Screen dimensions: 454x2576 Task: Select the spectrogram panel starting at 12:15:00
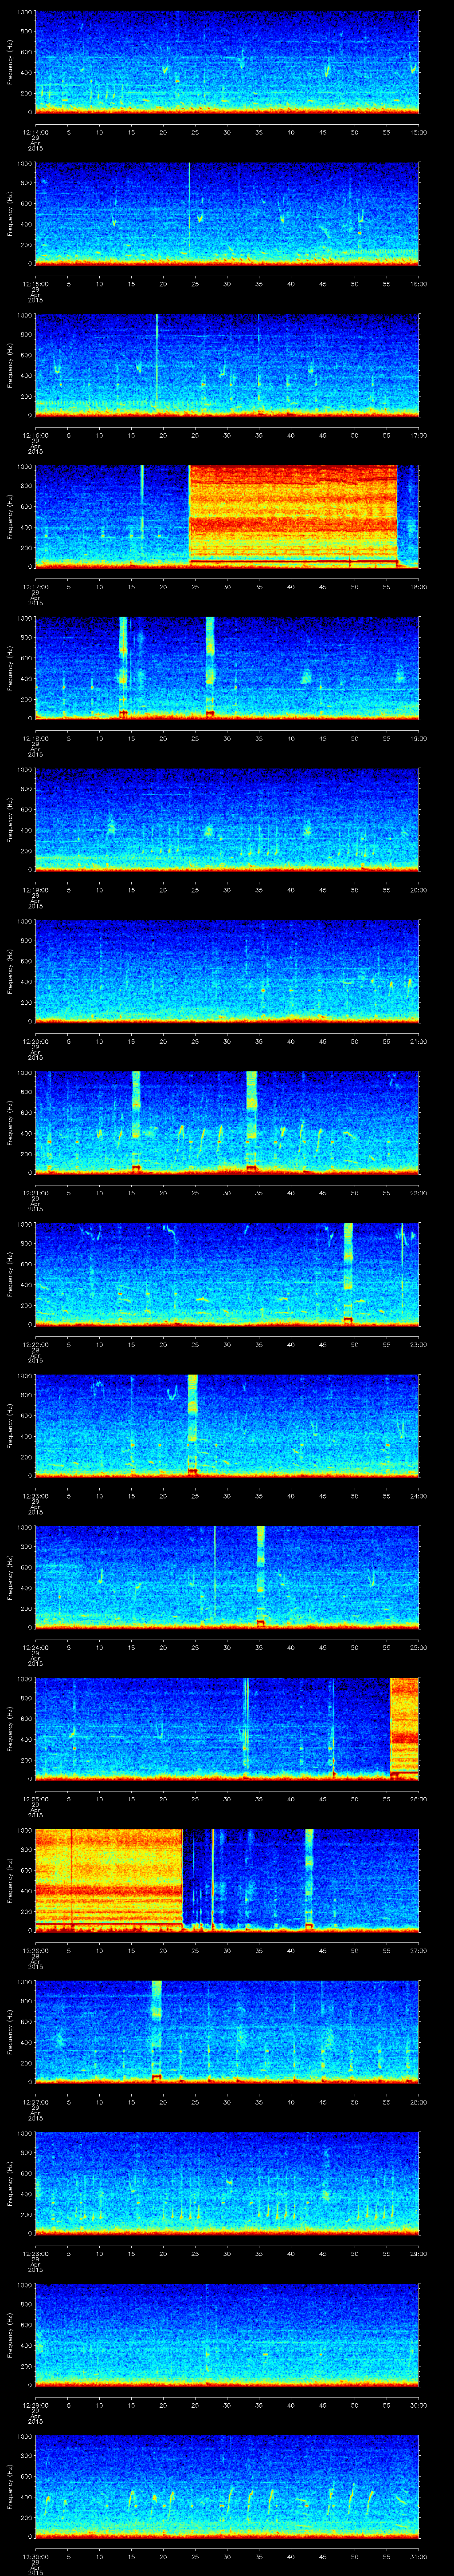point(227,213)
